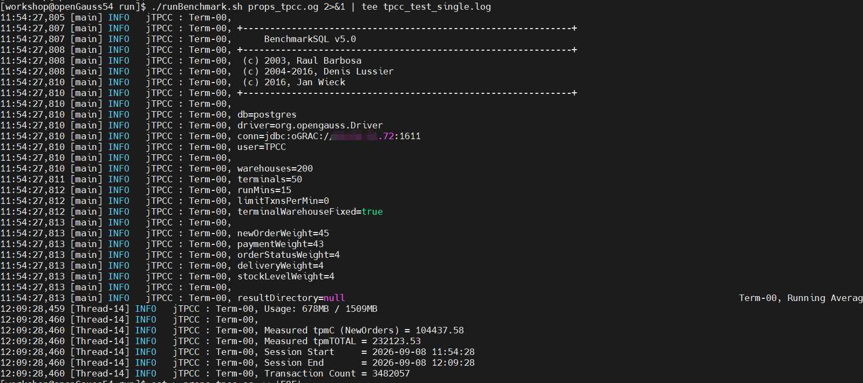Click the Usage: 678MB / 1509MB text
The height and width of the screenshot is (383, 863).
pyautogui.click(x=321, y=309)
